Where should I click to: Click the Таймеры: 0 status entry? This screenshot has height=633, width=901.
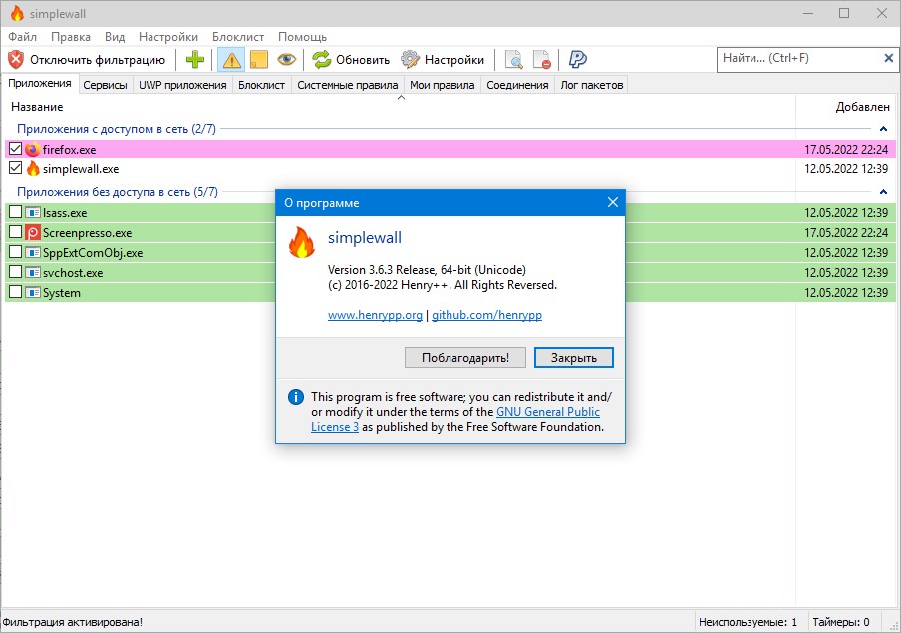coord(841,622)
